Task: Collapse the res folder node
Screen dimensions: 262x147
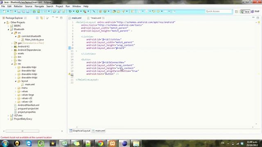Action: (x=12, y=64)
